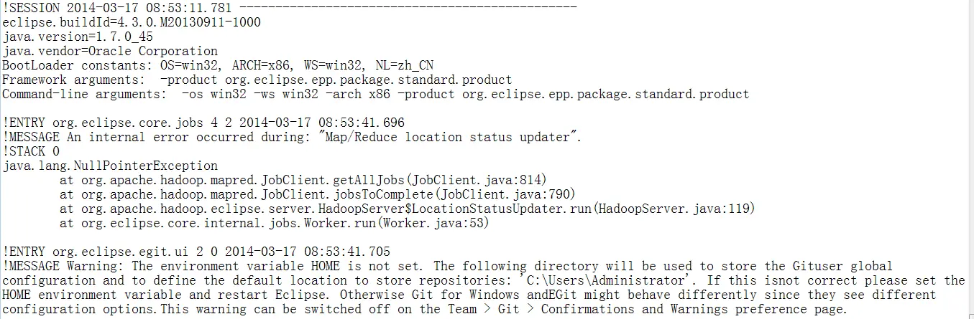974x319 pixels.
Task: Click the !ENTRY org.eclipse.core.jobs line
Action: [203, 123]
